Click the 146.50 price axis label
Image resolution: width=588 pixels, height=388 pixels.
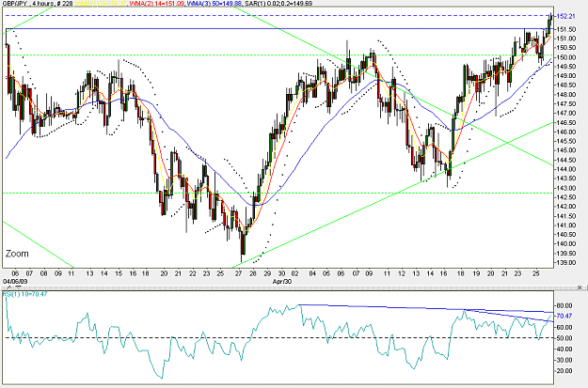566,122
